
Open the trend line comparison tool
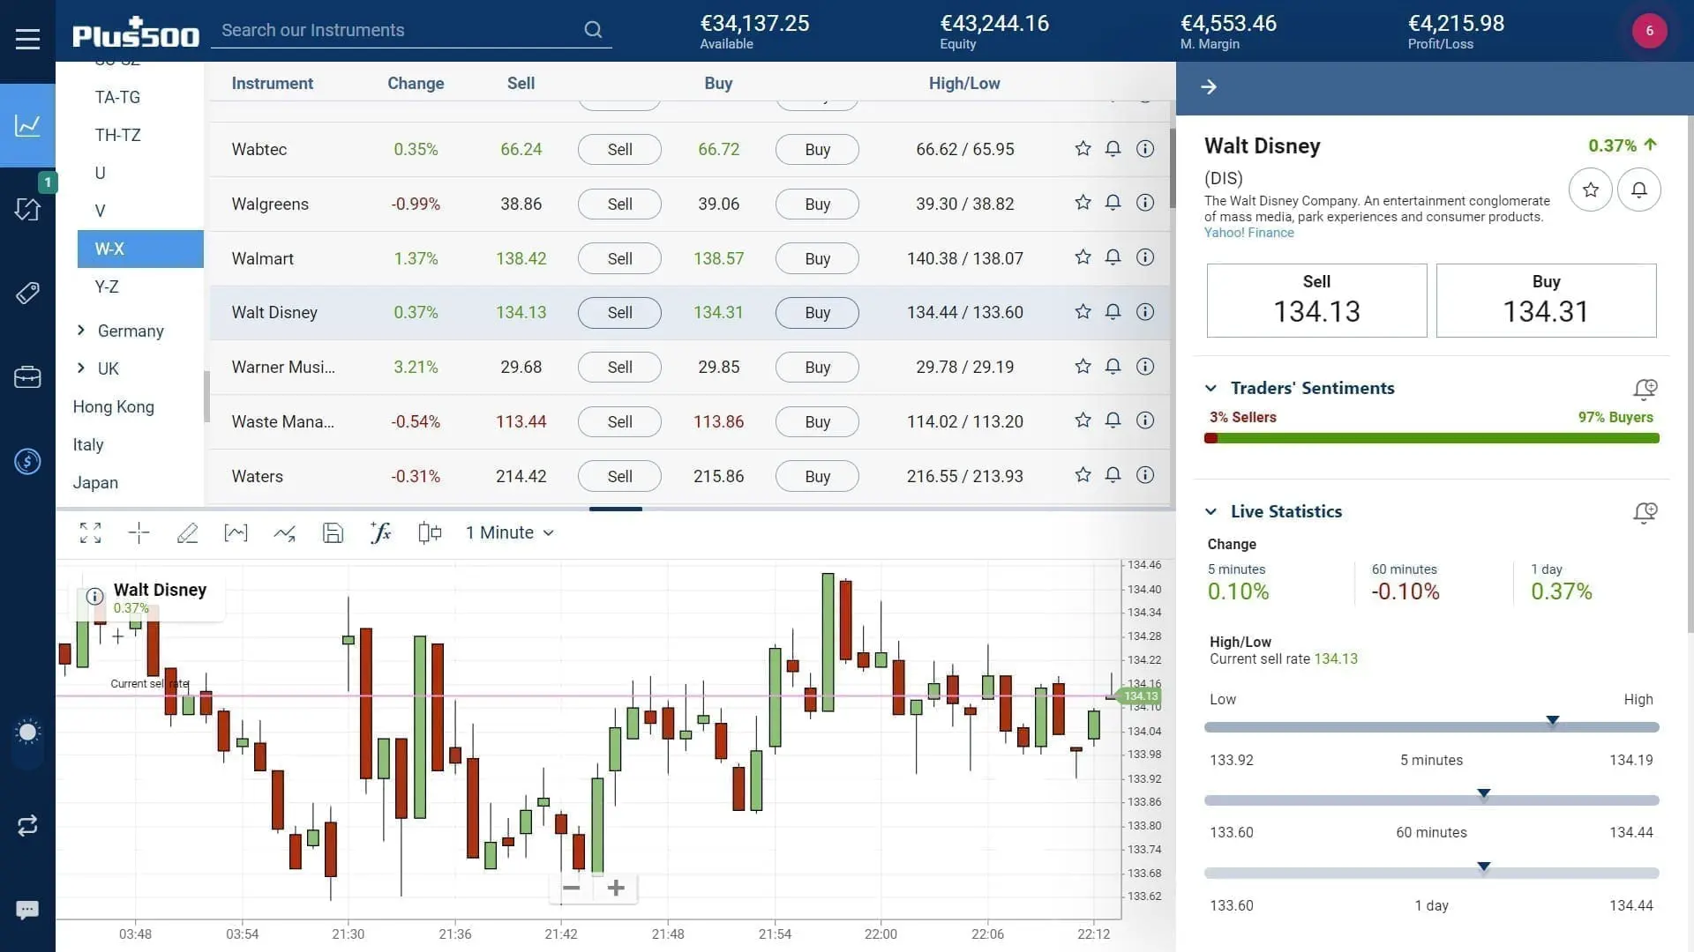tap(284, 532)
